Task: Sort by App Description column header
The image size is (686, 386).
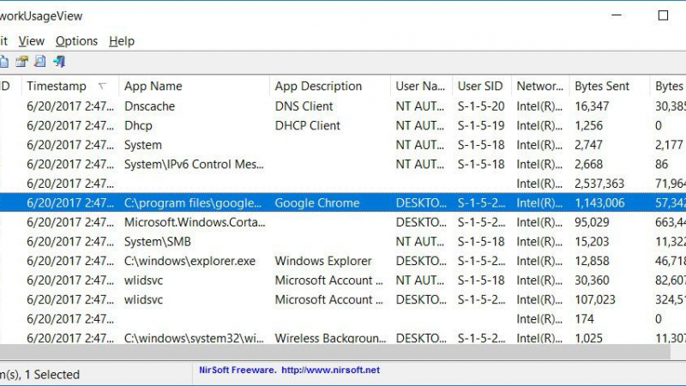Action: click(318, 86)
